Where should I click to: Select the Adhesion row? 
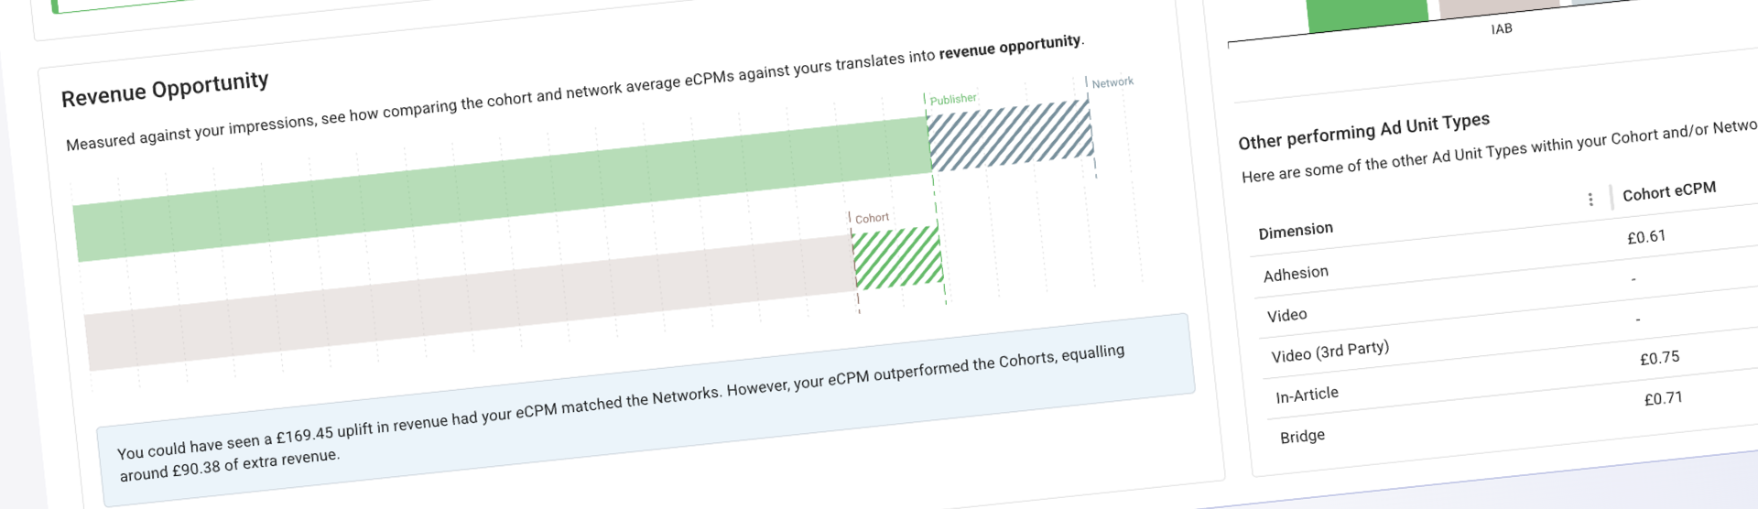(x=1296, y=274)
